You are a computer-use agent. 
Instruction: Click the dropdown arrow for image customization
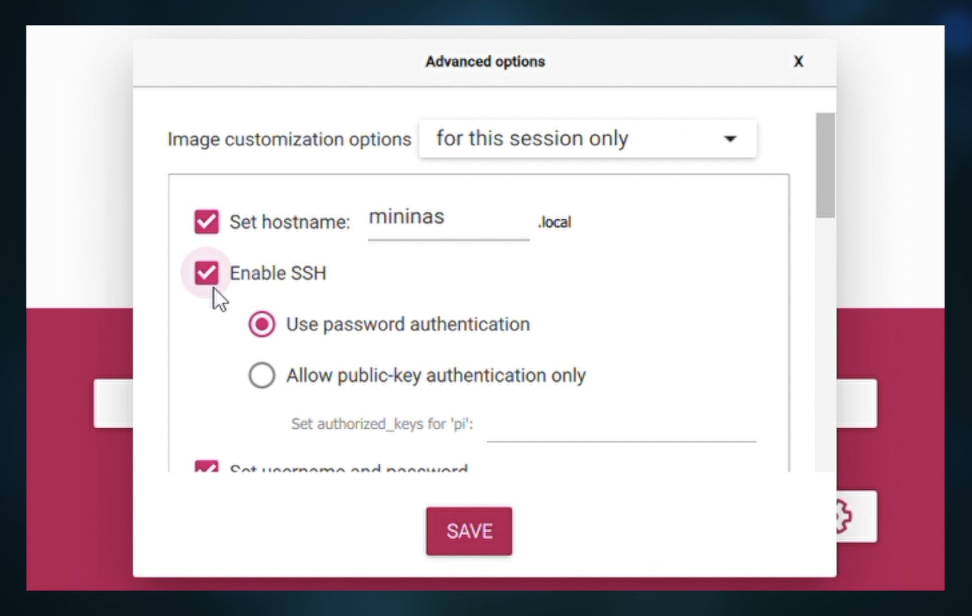tap(730, 139)
